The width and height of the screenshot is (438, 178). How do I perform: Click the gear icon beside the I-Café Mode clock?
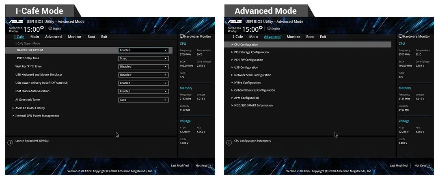(42, 28)
